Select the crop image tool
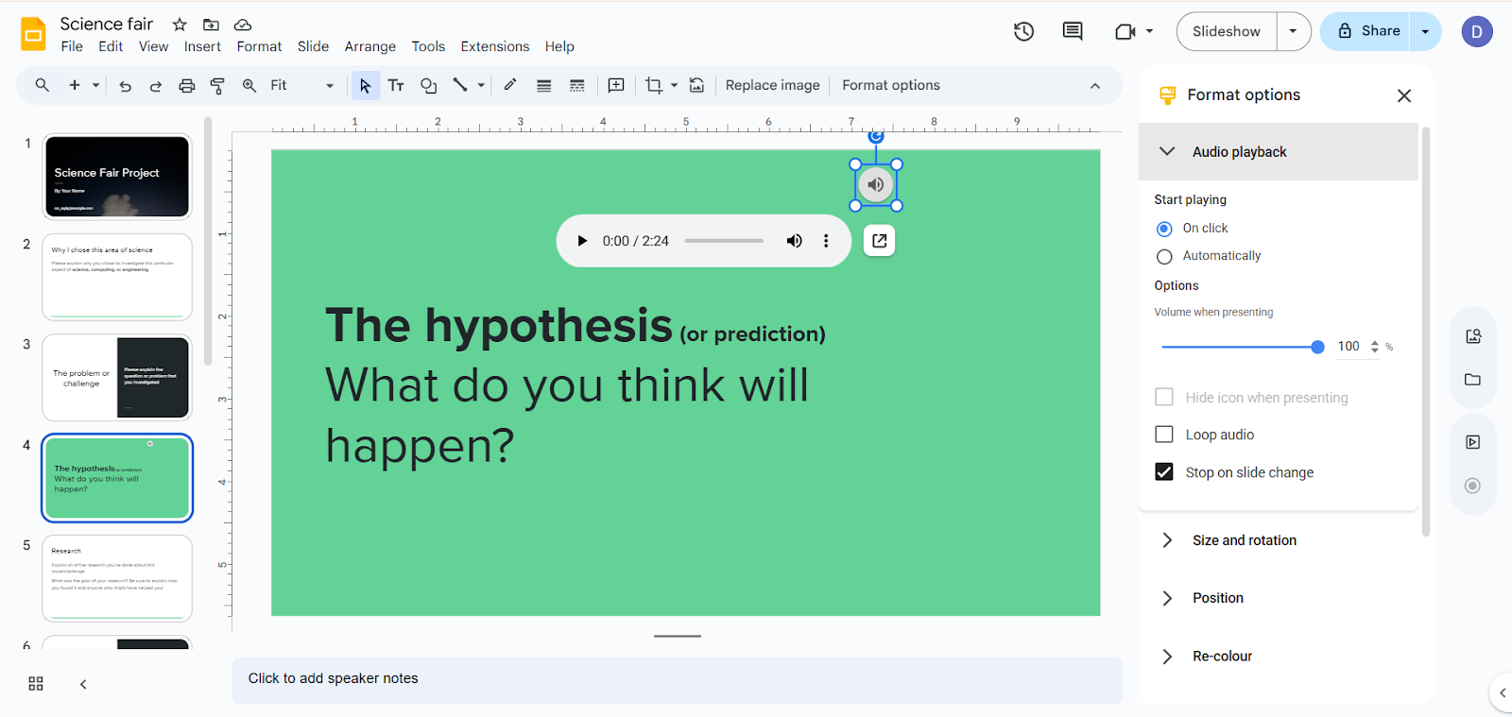The width and height of the screenshot is (1512, 717). click(654, 86)
